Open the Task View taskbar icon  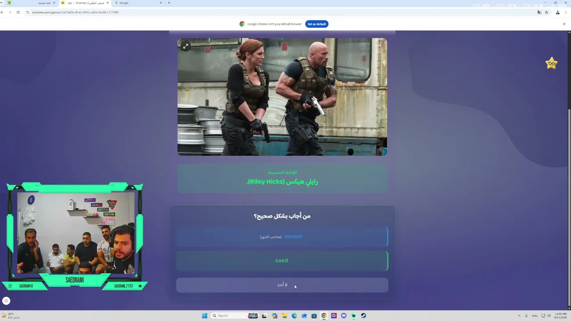pos(264,316)
